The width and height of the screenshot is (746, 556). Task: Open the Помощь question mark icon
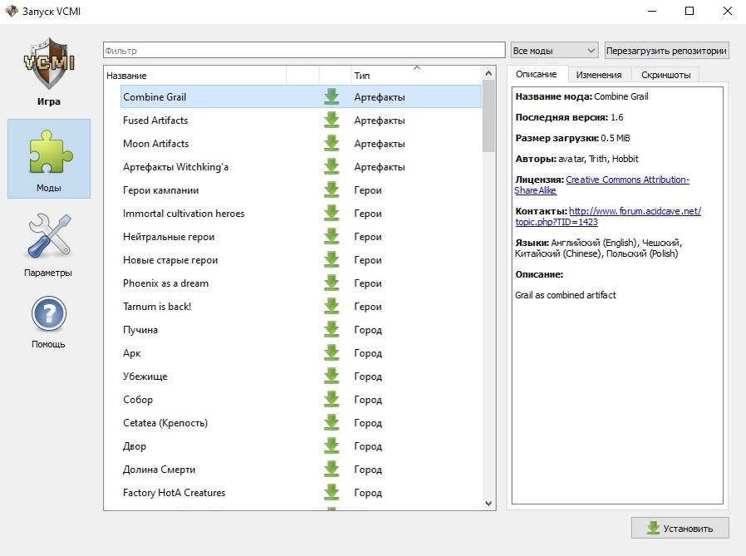tap(48, 322)
